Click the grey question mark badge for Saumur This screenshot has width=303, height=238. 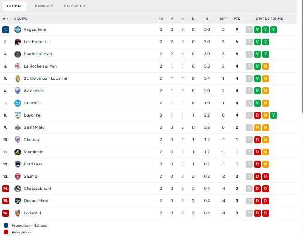tap(249, 176)
